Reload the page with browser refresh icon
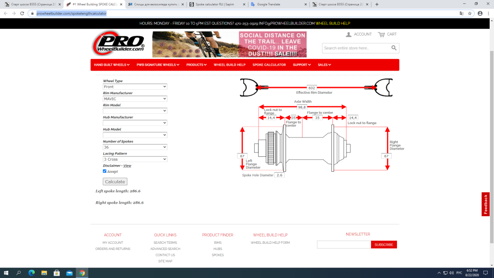The height and width of the screenshot is (278, 494). (x=22, y=14)
